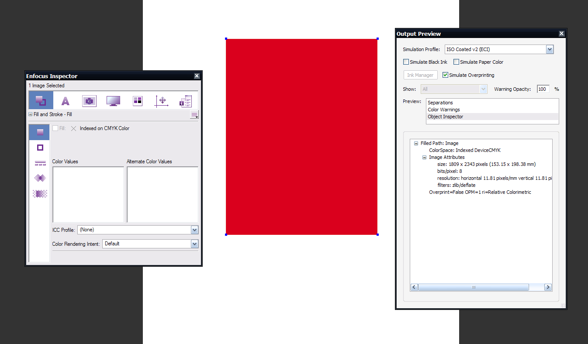Click the Alternate Color Values list box
Screen dimensions: 588x344
(x=163, y=194)
